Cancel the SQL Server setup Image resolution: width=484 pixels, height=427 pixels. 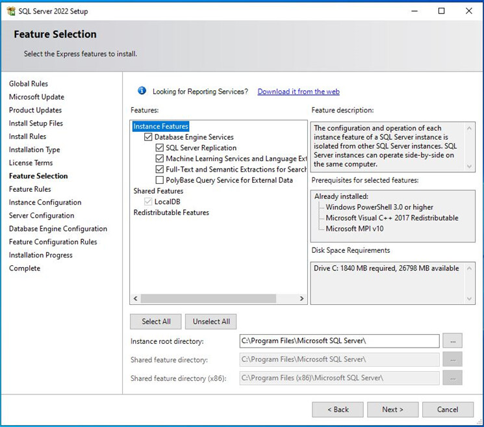448,409
